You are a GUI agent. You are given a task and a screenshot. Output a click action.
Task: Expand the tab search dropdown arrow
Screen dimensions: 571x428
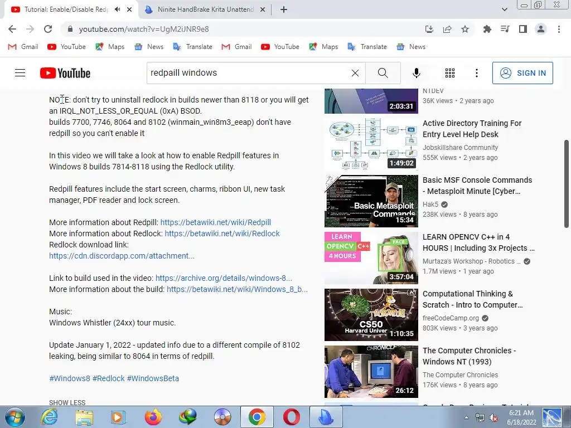coord(504,9)
